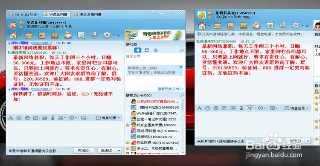Image resolution: width=320 pixels, height=166 pixels.
Task: Open photo album icon in 兼职群英会 window
Action: tap(230, 26)
